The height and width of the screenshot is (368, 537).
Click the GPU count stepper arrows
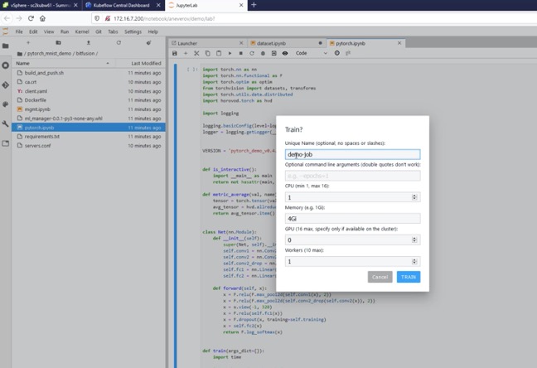(415, 240)
